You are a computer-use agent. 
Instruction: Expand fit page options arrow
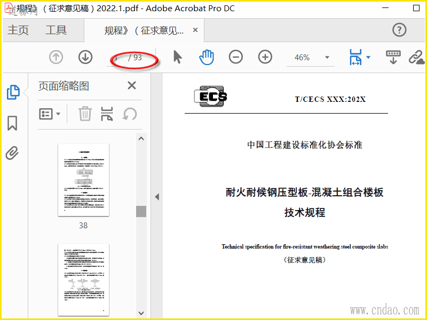click(x=368, y=57)
